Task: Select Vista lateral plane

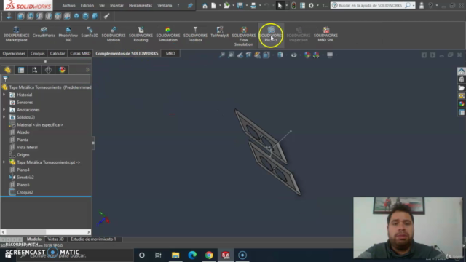Action: pyautogui.click(x=27, y=147)
